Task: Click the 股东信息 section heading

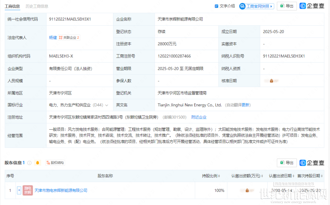Action: point(13,163)
